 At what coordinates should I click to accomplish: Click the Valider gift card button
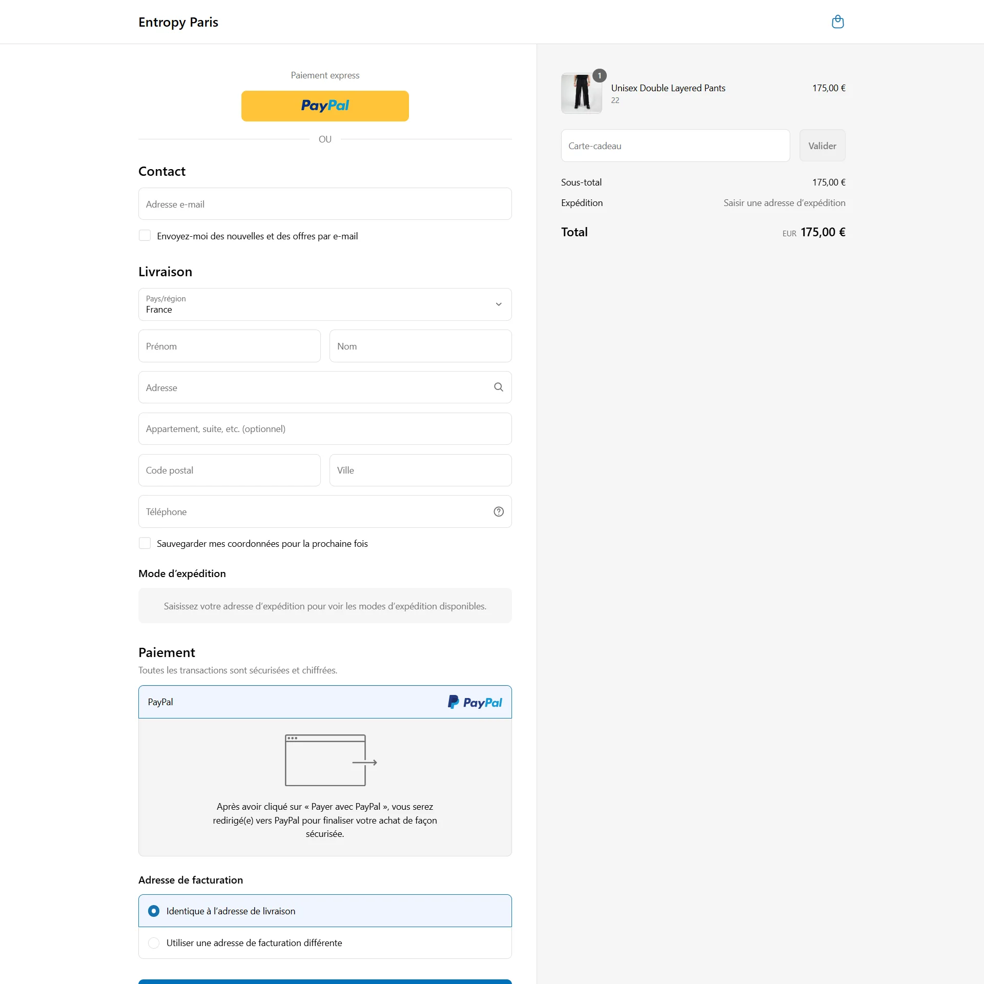(822, 146)
